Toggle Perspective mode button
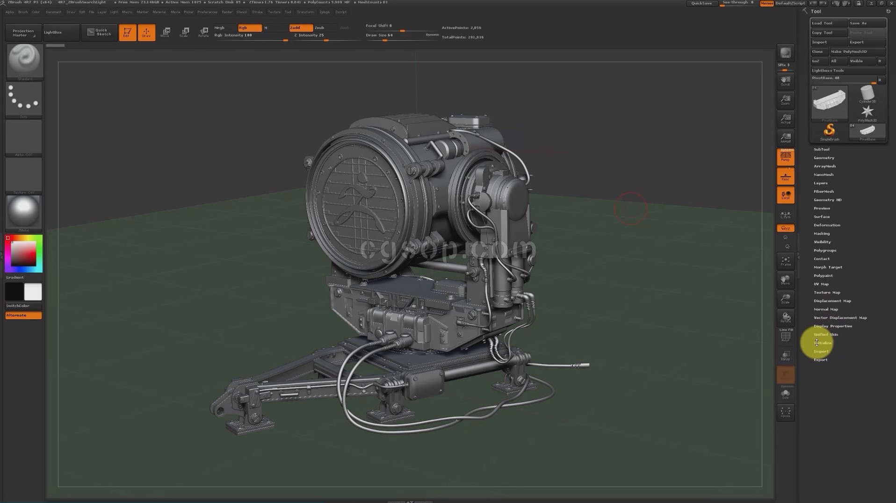896x503 pixels. 786,157
